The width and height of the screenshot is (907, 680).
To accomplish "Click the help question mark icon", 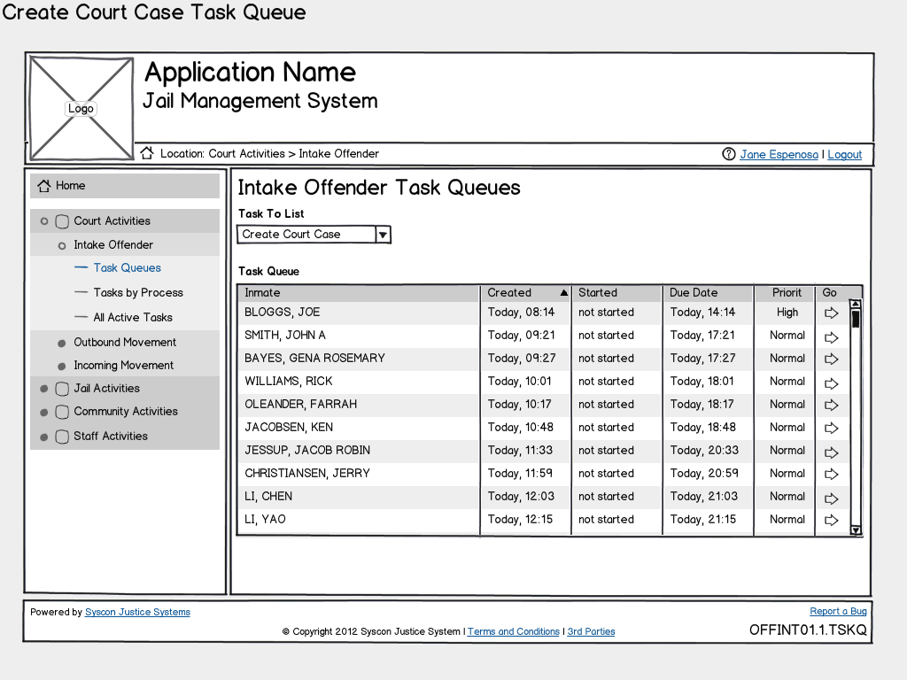I will pyautogui.click(x=729, y=154).
